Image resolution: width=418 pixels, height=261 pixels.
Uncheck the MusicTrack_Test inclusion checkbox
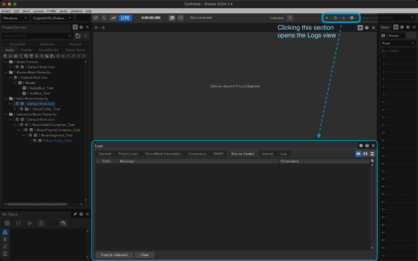(x=35, y=140)
